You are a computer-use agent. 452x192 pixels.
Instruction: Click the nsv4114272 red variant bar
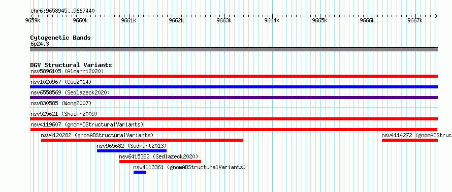click(410, 140)
